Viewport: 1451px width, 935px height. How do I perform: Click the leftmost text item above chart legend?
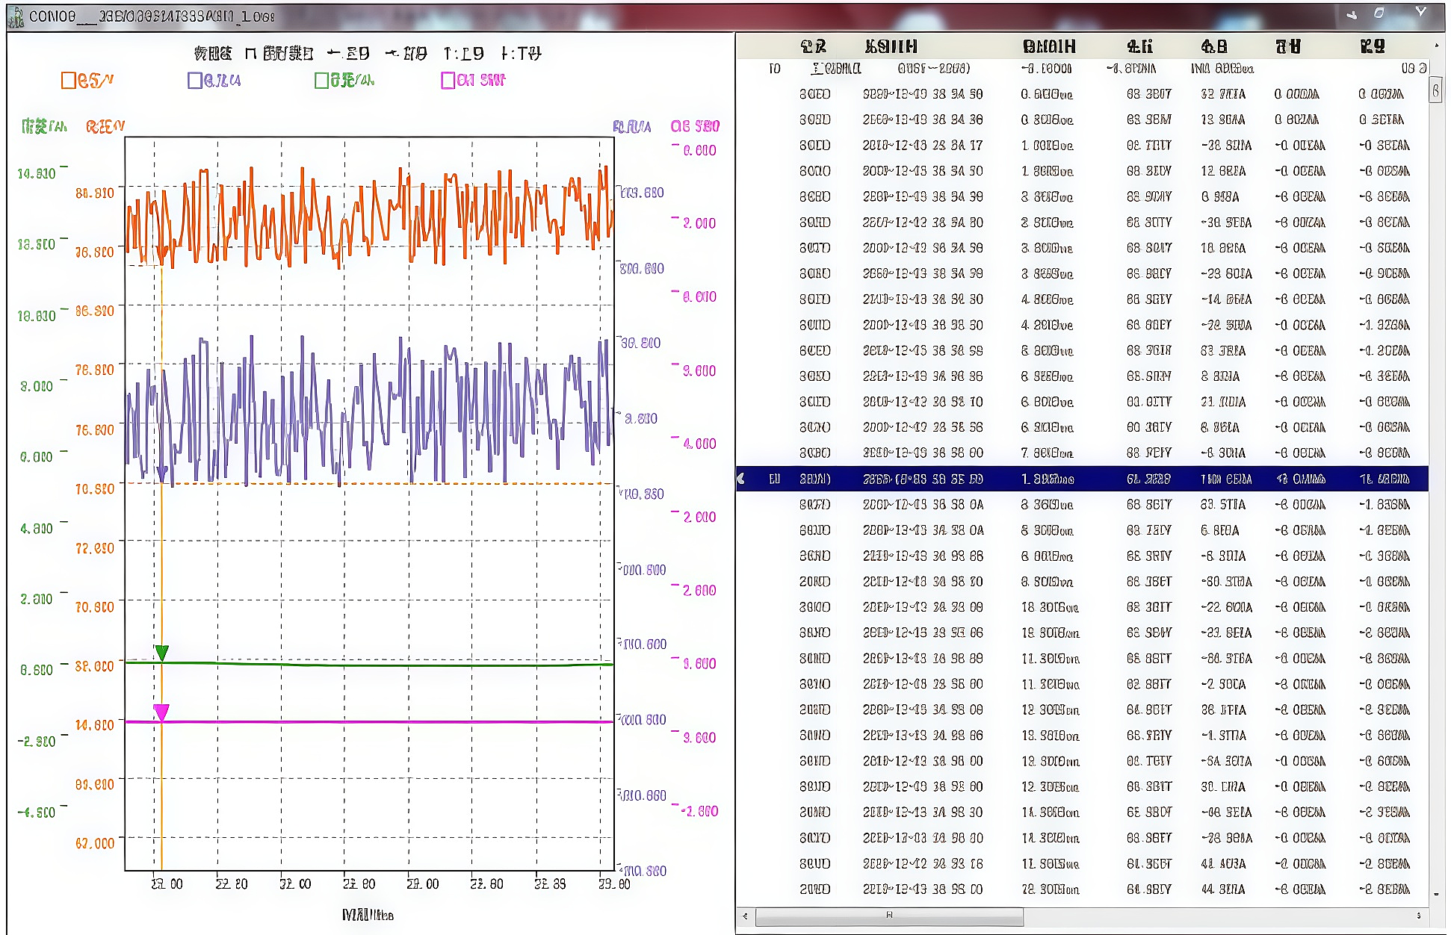tap(213, 54)
